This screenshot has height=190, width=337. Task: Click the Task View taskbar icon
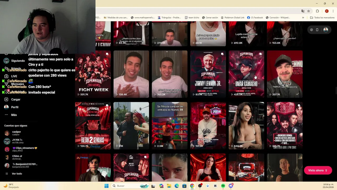[153, 186]
